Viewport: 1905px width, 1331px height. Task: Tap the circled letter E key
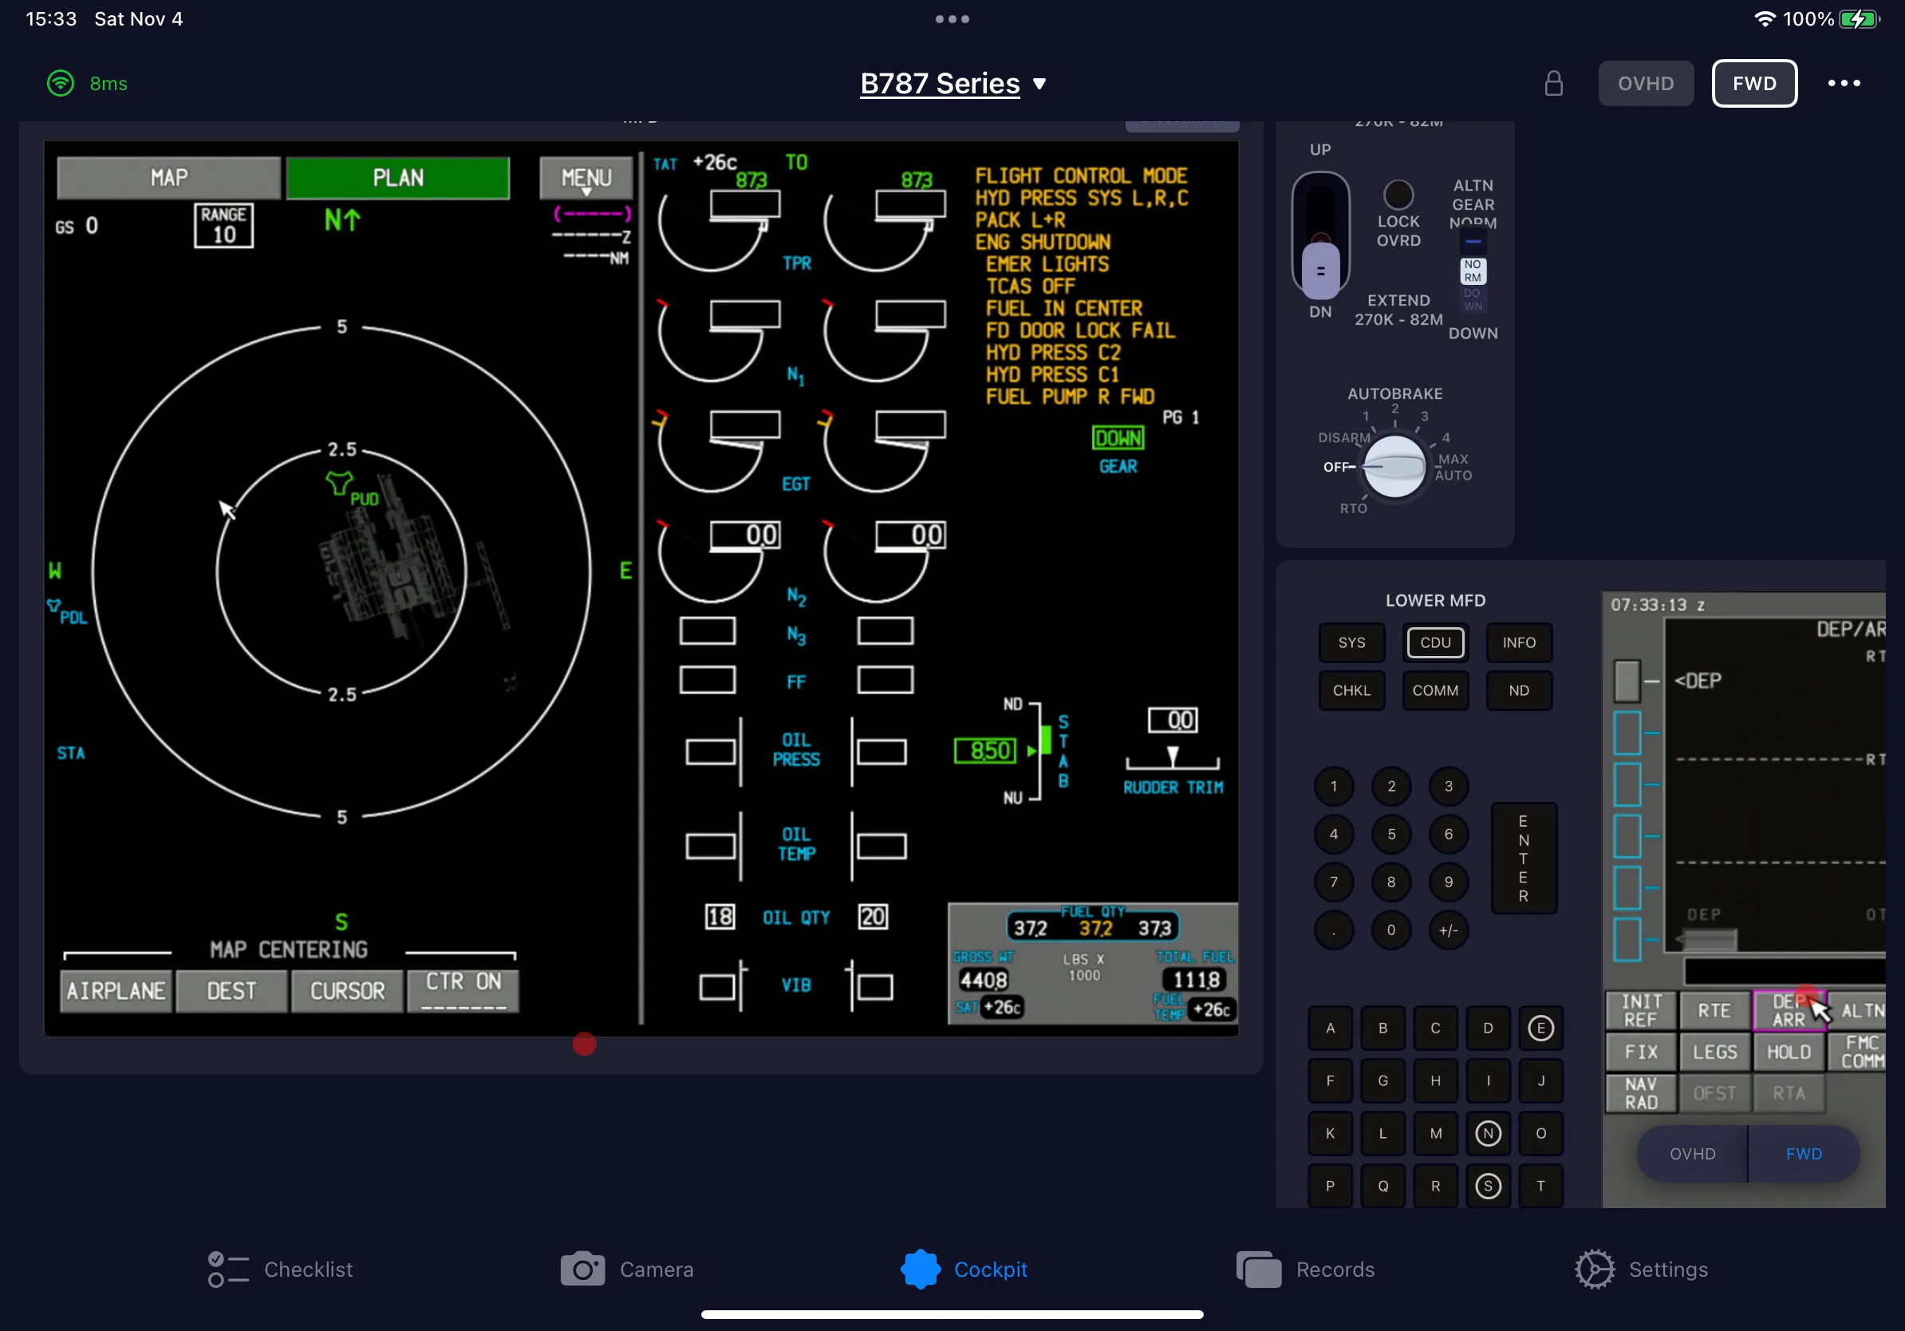pyautogui.click(x=1540, y=1028)
